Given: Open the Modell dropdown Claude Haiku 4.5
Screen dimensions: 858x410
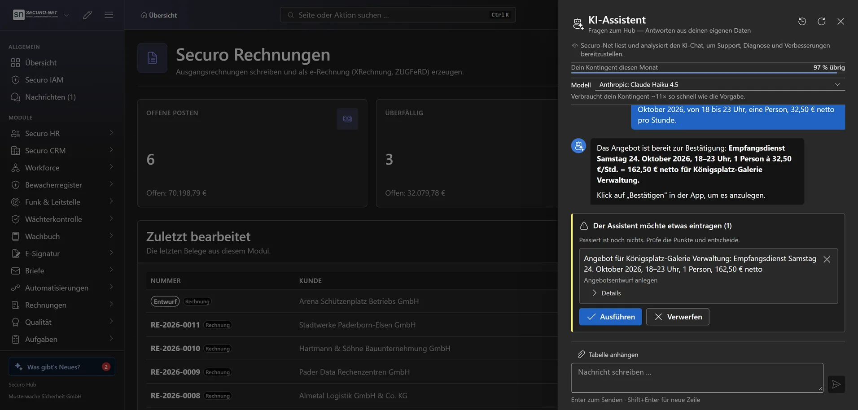Looking at the screenshot, I should (720, 84).
